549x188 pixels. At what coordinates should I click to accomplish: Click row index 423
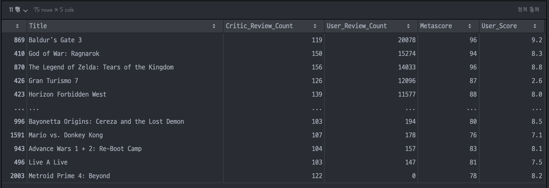click(x=19, y=94)
